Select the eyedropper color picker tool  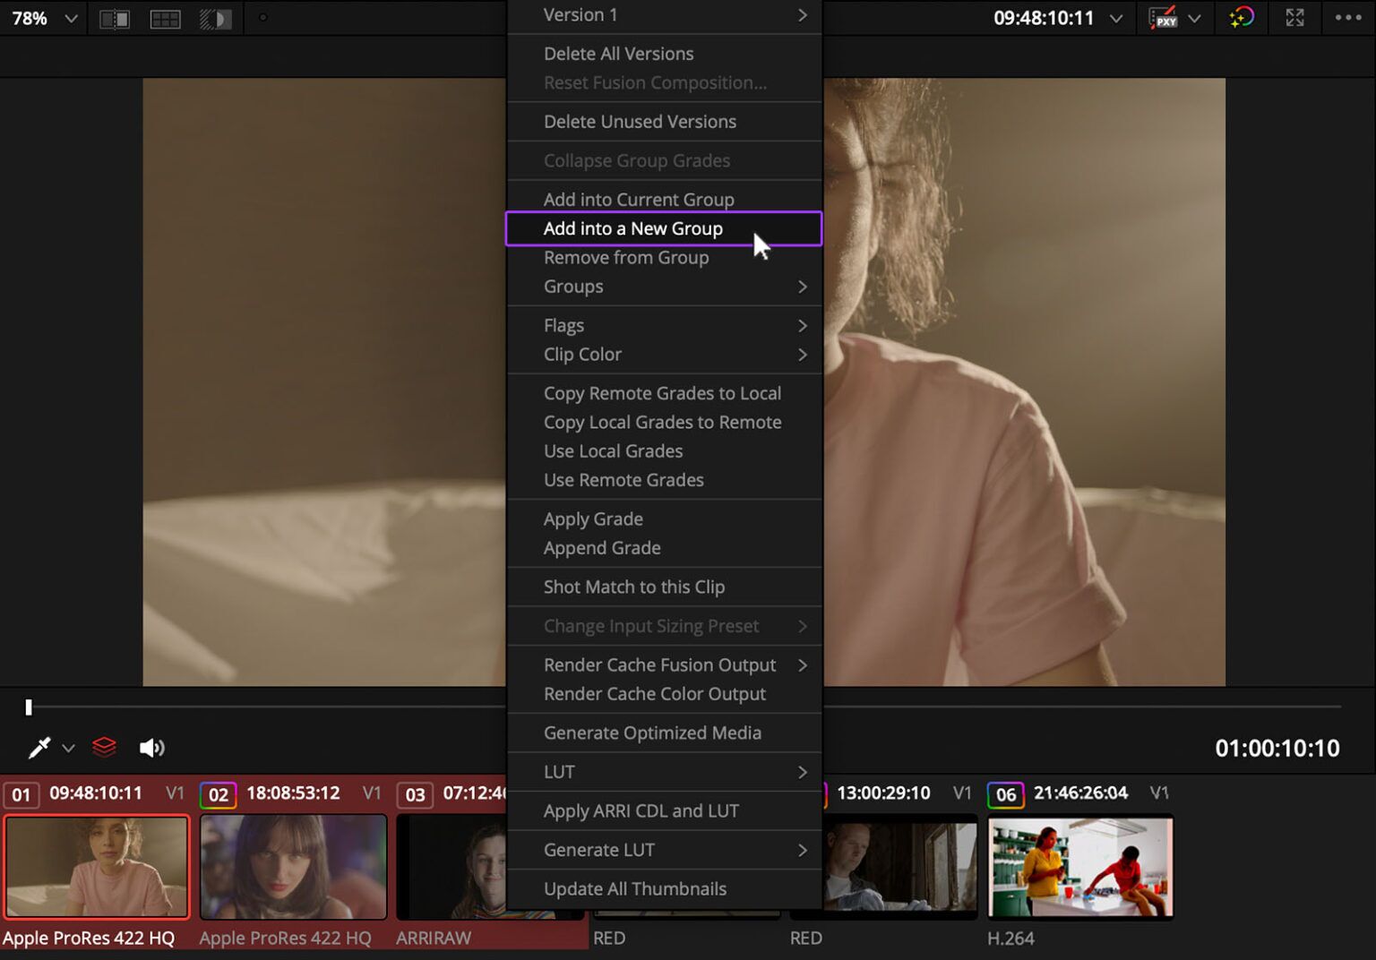(39, 747)
